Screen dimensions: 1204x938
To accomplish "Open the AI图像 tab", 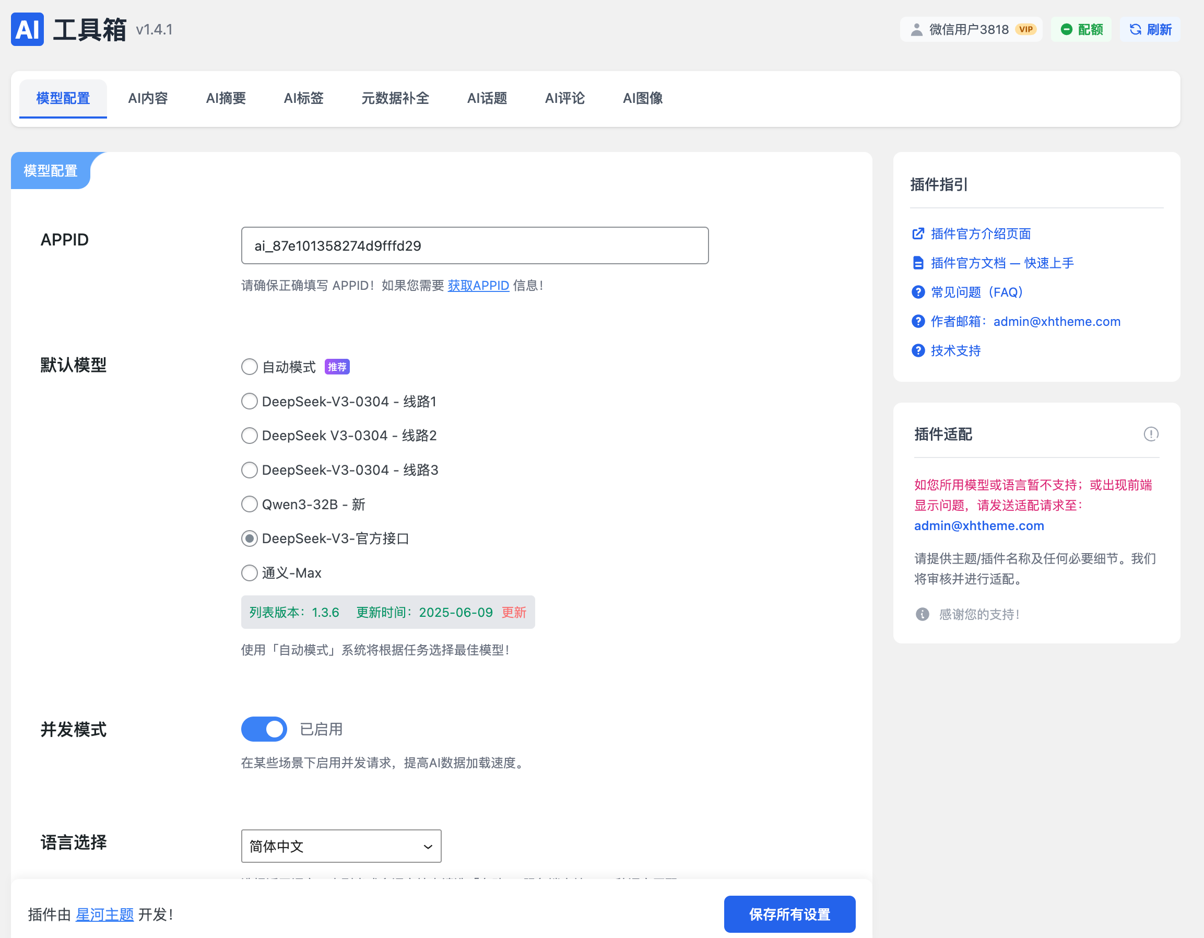I will point(643,99).
